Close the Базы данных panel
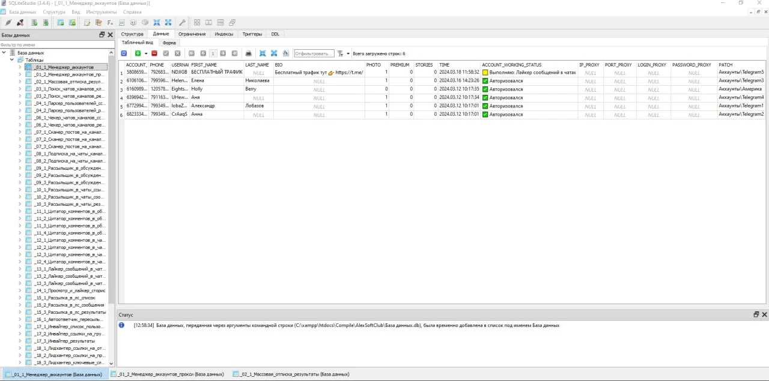Viewport: 769px width, 381px height. click(110, 35)
